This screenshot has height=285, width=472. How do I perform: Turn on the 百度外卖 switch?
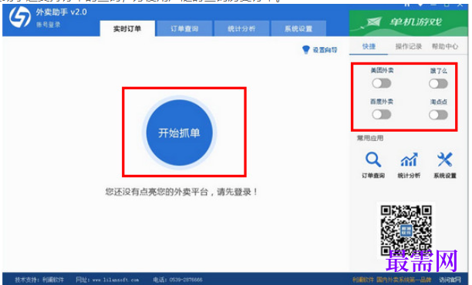382,114
